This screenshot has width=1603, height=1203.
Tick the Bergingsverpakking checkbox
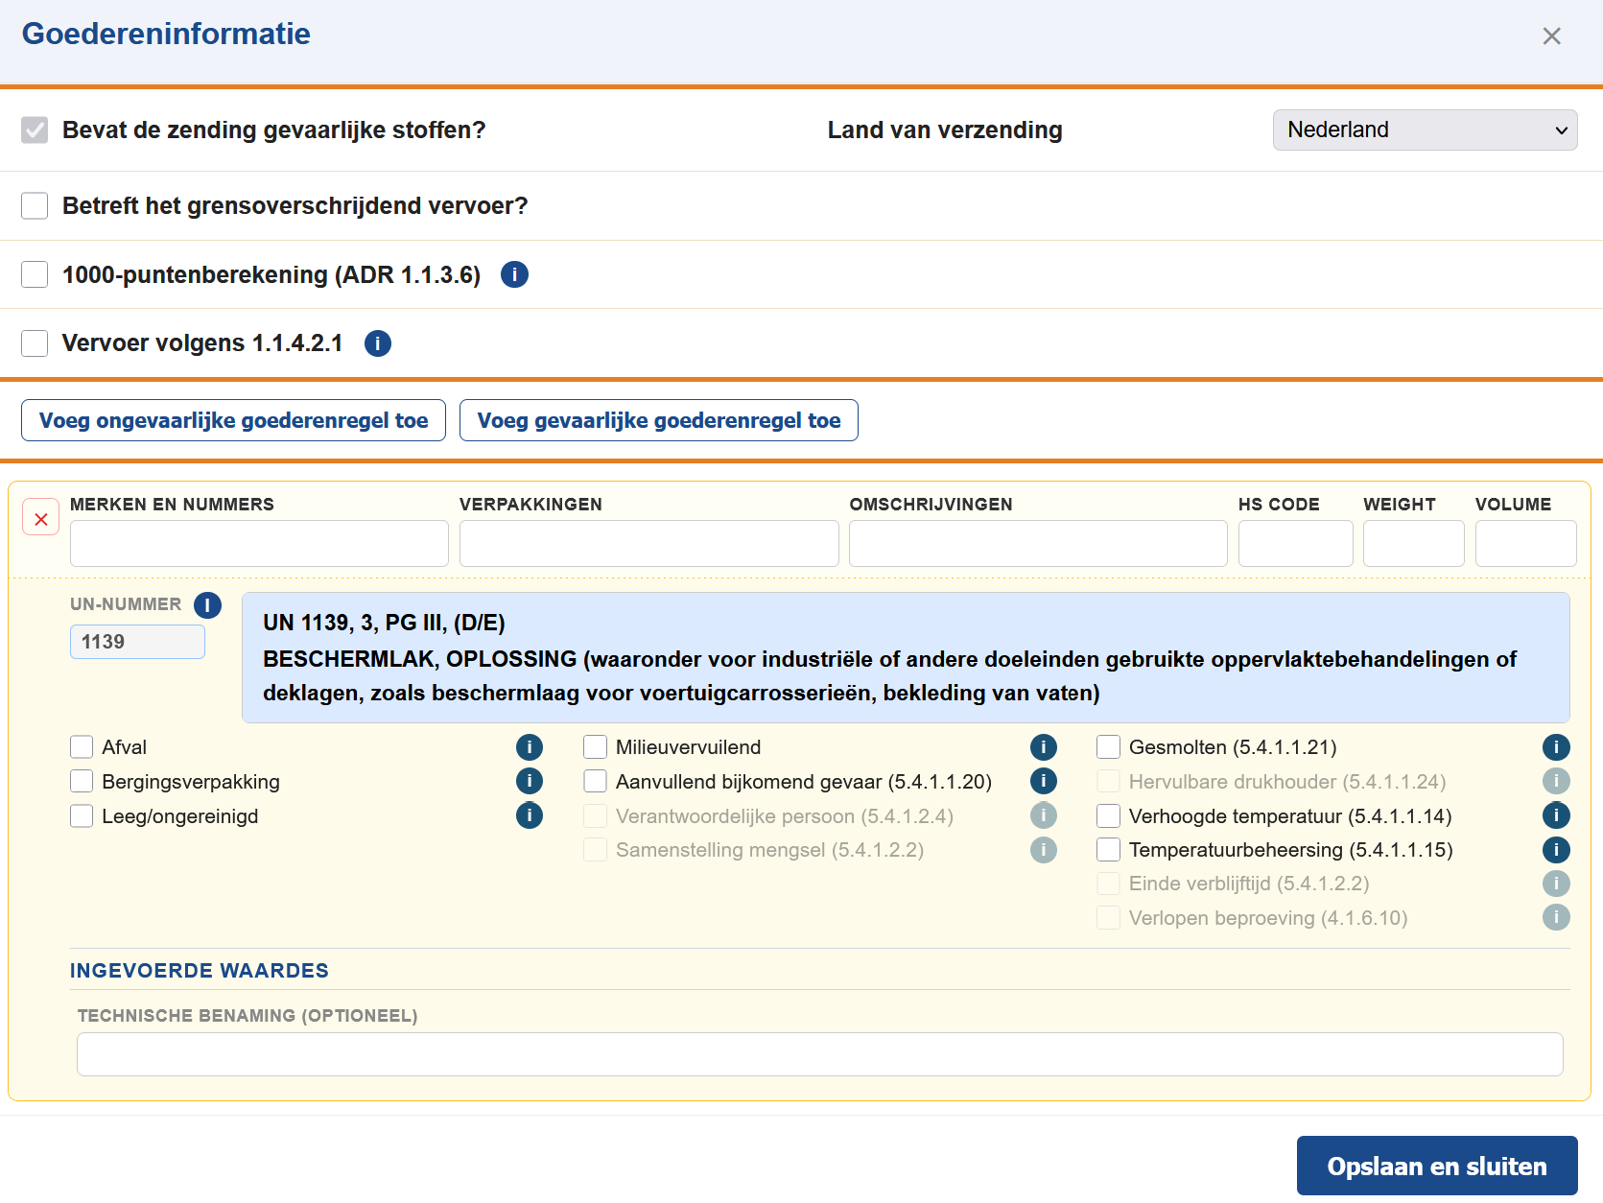(x=82, y=782)
